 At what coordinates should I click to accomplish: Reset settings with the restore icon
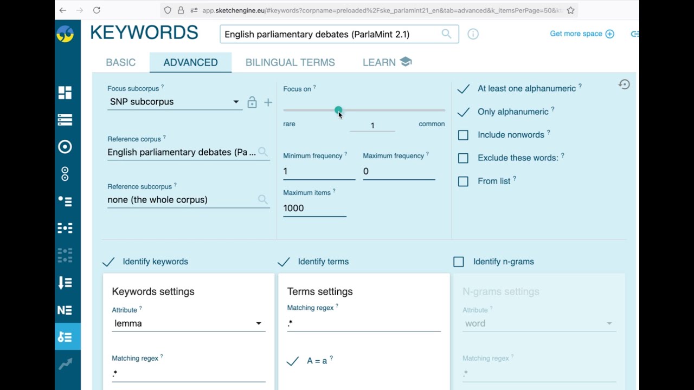click(624, 84)
